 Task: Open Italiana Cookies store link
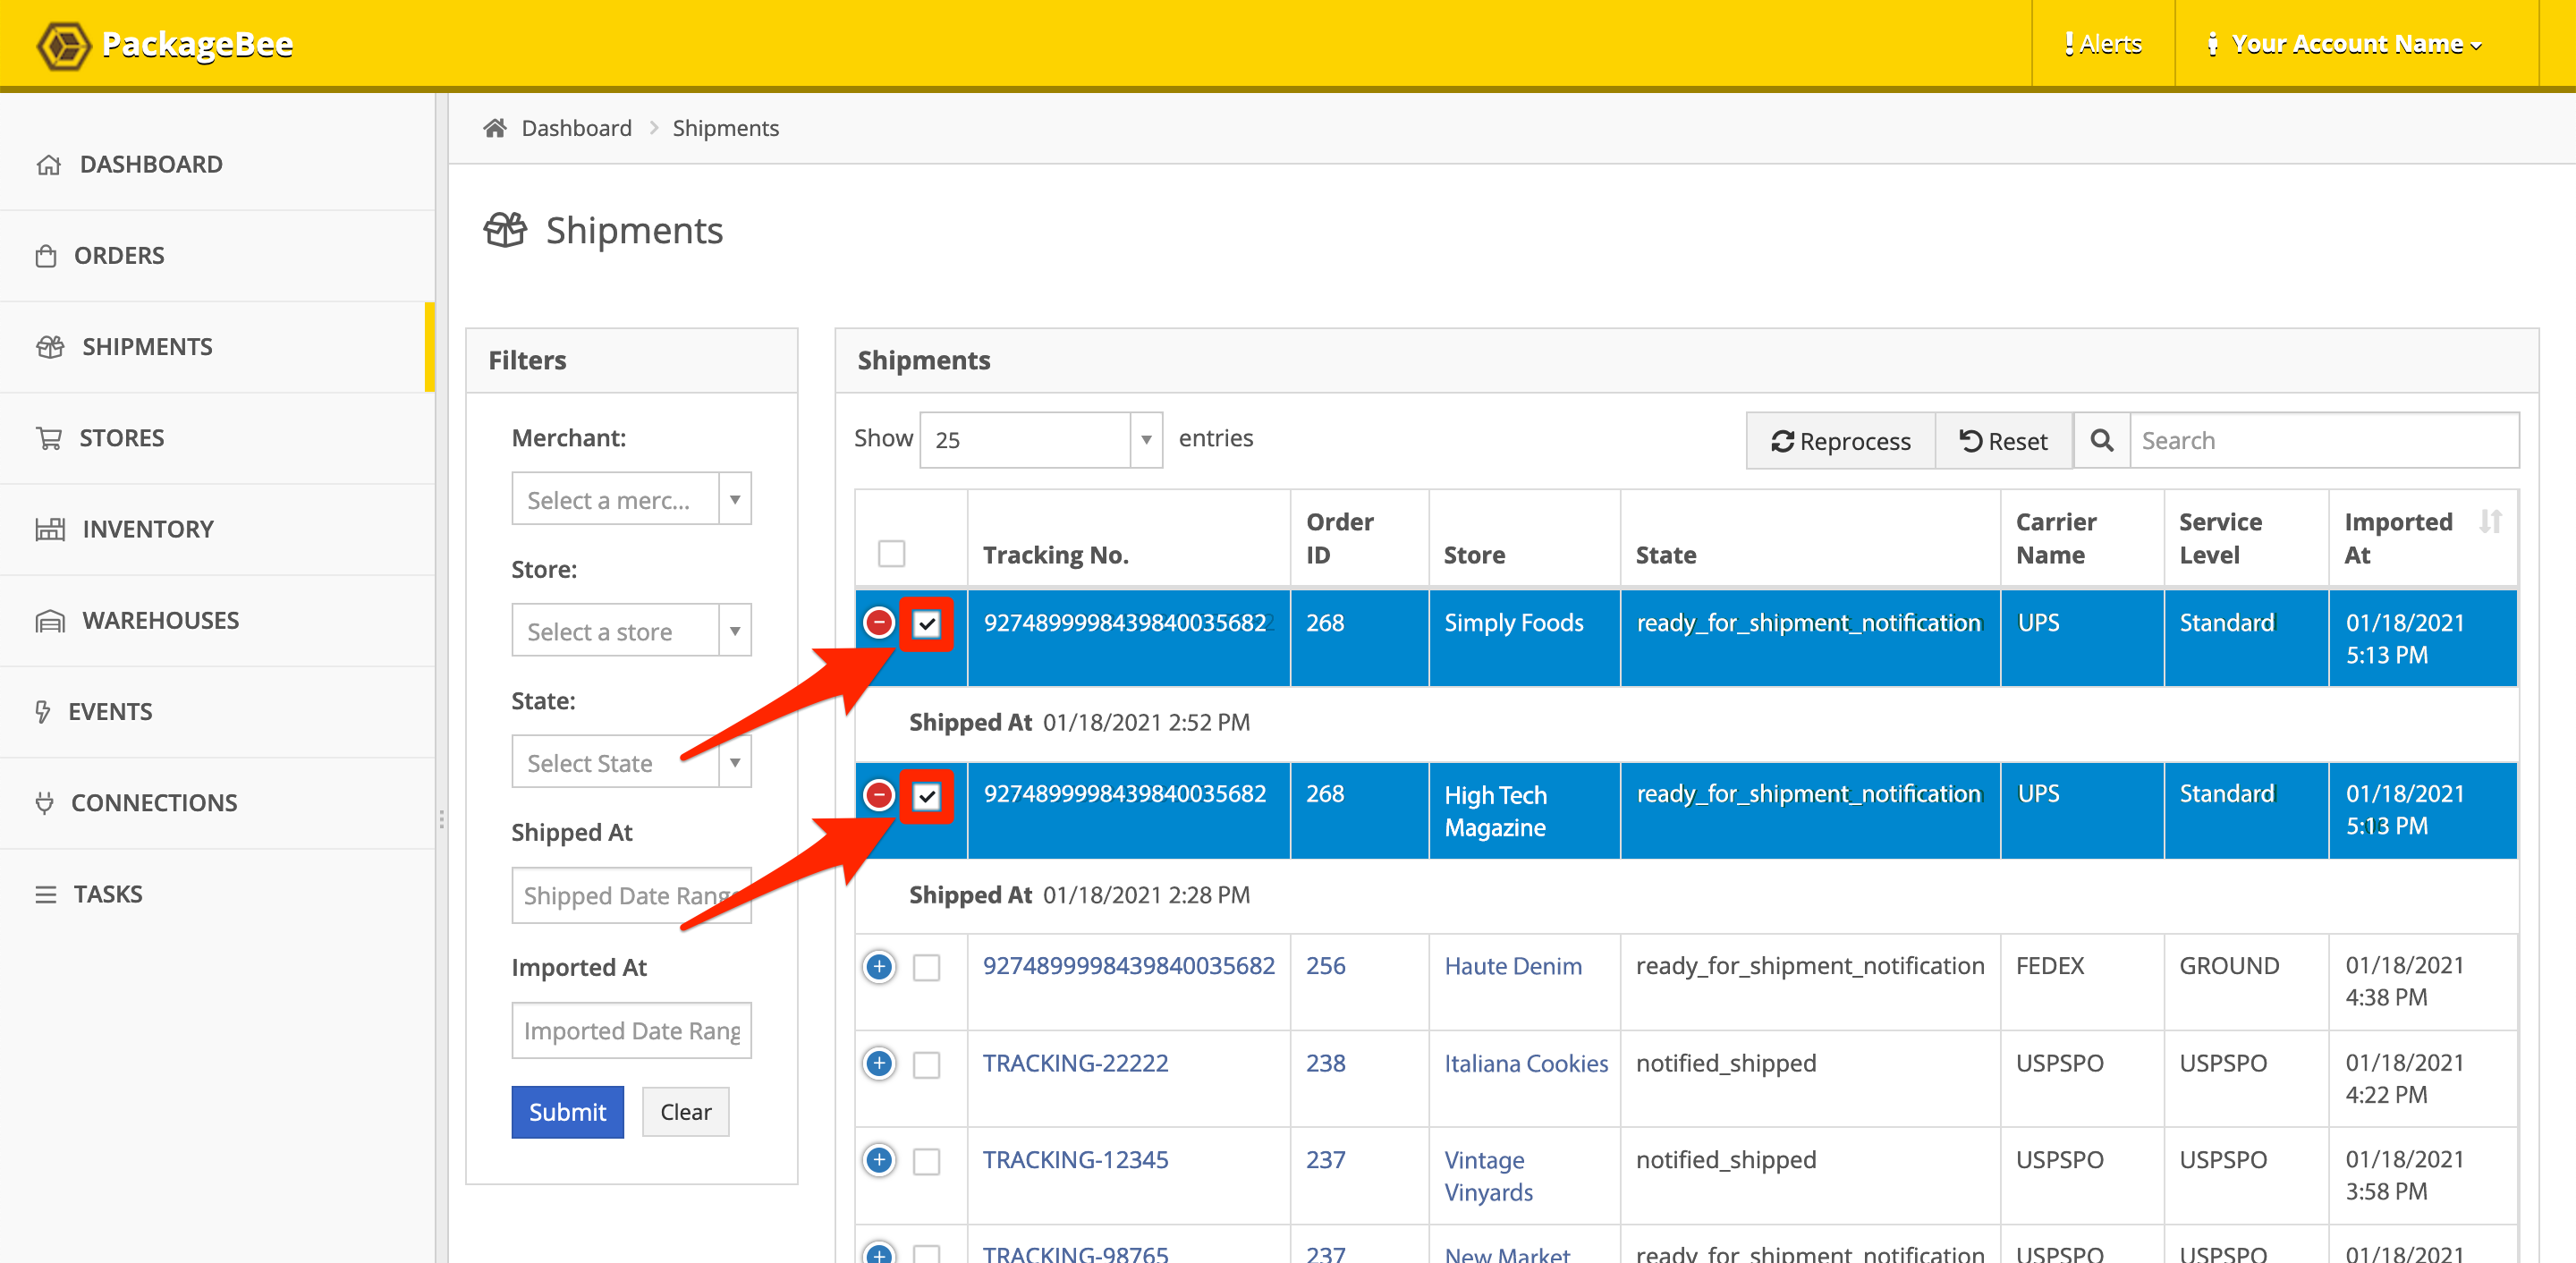[x=1525, y=1063]
